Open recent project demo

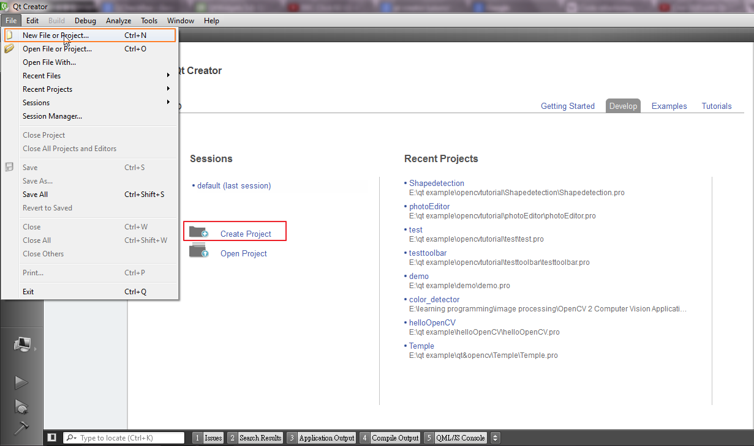419,276
